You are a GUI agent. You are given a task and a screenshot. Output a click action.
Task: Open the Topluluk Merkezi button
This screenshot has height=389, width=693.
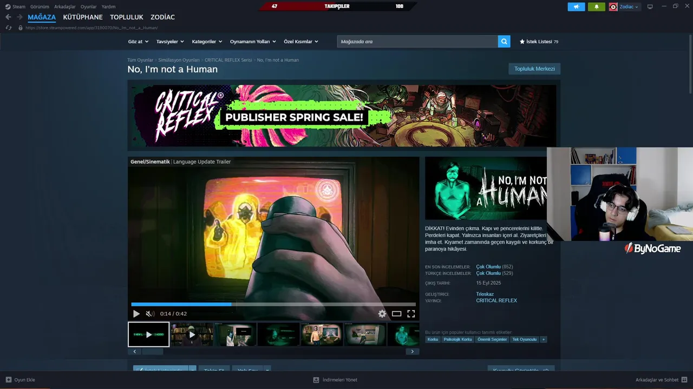coord(534,69)
